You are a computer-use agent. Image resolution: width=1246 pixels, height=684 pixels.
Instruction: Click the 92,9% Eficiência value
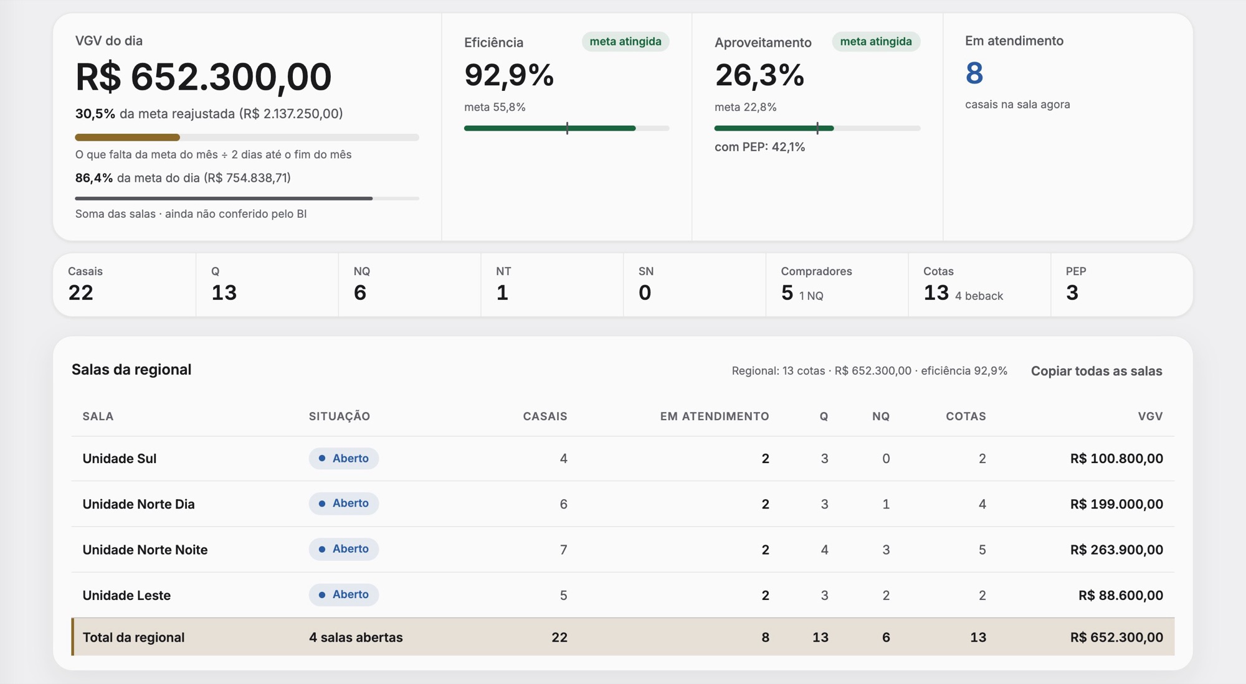click(509, 75)
